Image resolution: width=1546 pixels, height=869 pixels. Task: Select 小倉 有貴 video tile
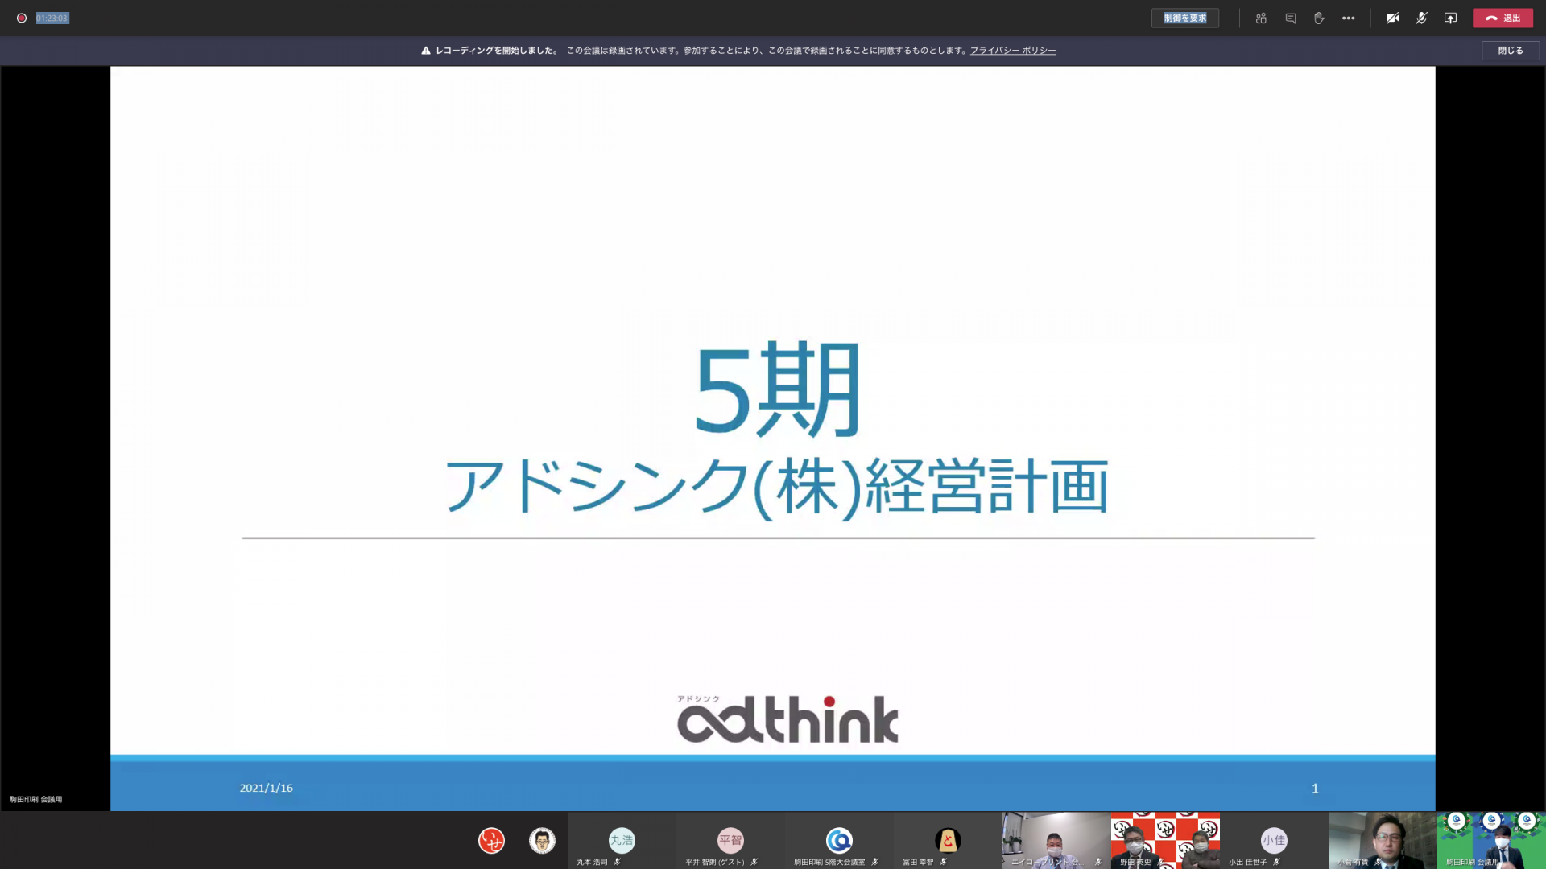1383,840
